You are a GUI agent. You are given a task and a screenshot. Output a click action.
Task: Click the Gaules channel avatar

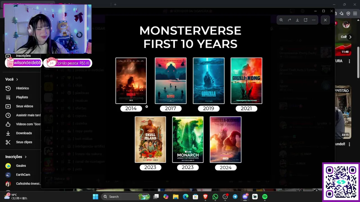(x=8, y=166)
